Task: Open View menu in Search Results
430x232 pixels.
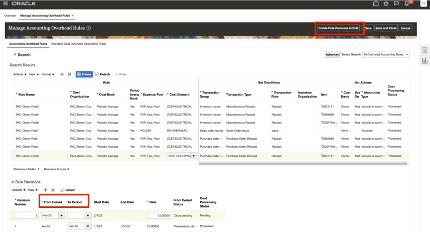Action: 34,74
